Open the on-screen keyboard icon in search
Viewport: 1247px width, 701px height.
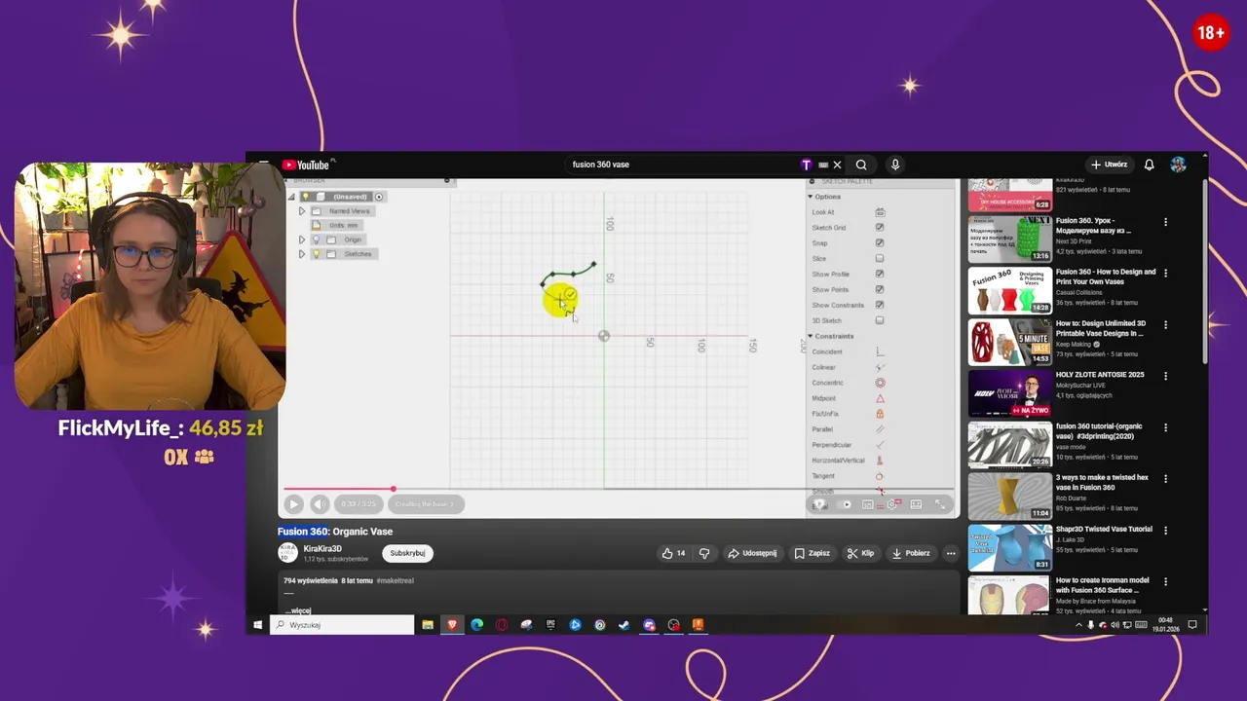(823, 165)
